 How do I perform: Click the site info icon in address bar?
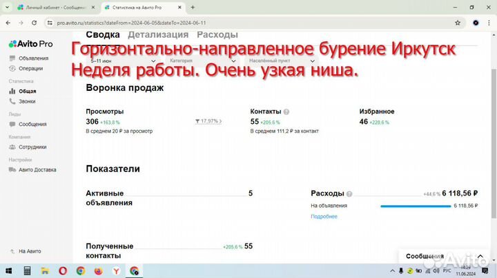pyautogui.click(x=50, y=23)
